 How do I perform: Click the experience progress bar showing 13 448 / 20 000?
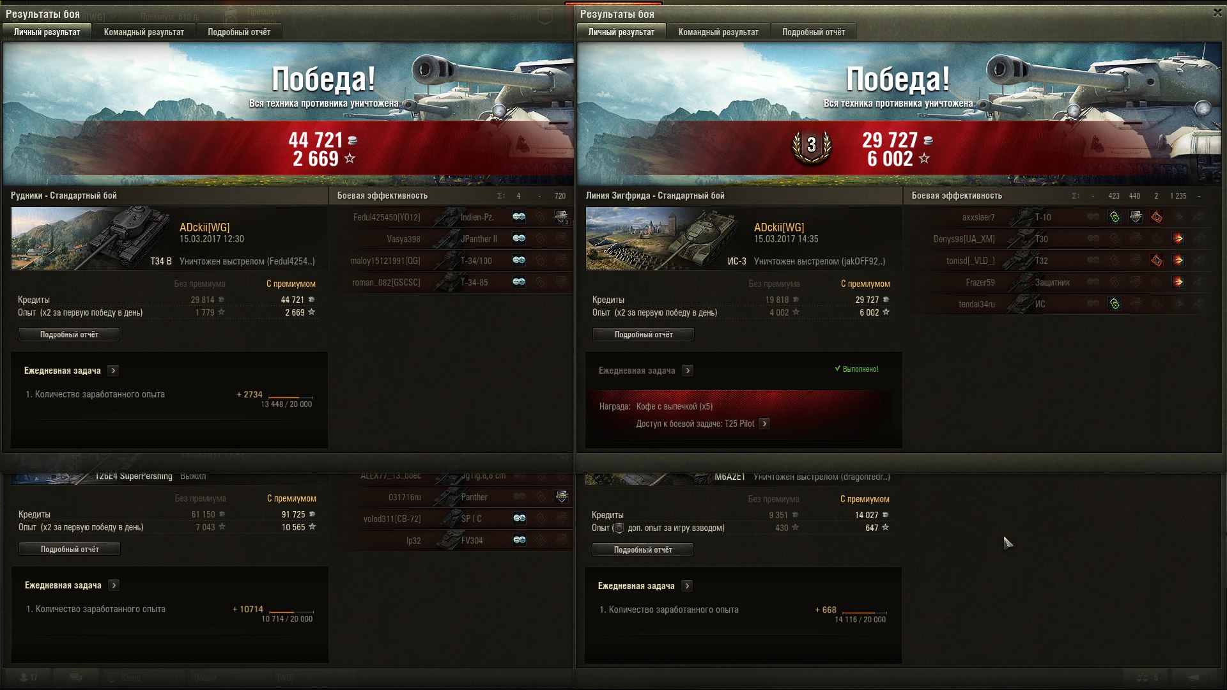tap(290, 397)
